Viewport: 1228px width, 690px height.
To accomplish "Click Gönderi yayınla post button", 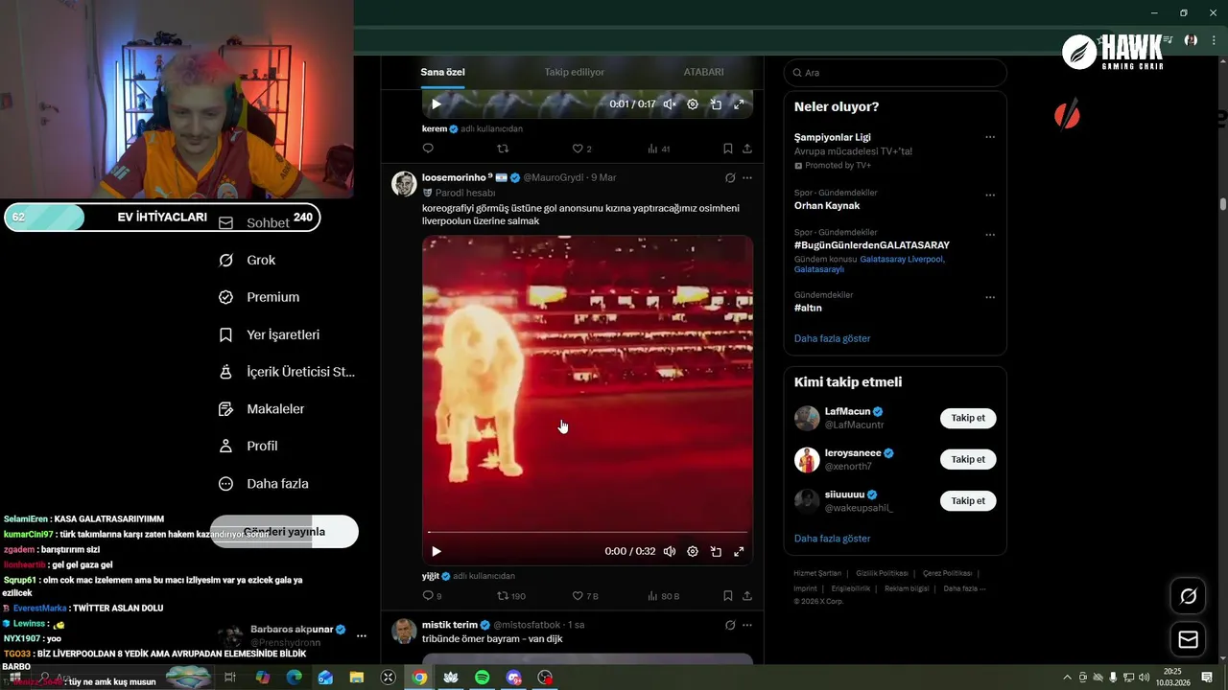I will 284,532.
